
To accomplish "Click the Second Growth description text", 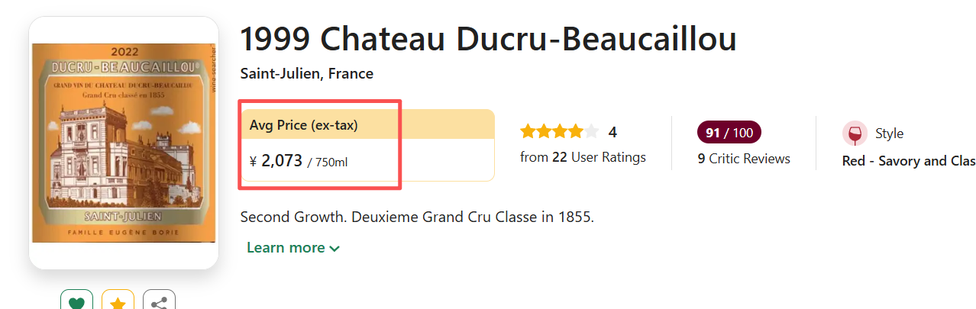I will 417,217.
